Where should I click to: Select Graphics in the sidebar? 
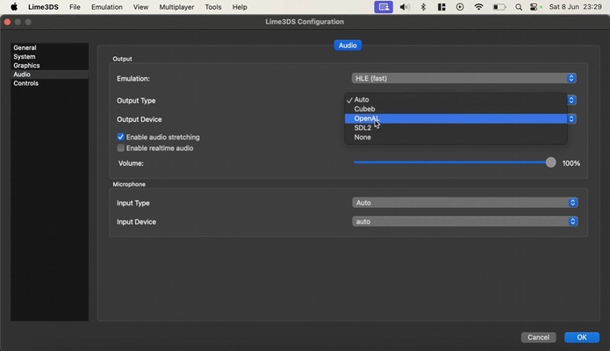49,66
